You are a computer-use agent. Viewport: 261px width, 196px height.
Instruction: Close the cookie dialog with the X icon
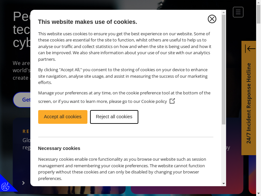click(212, 19)
